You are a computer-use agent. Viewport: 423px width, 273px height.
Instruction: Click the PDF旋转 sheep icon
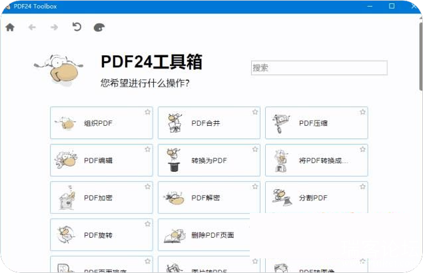tap(65, 234)
